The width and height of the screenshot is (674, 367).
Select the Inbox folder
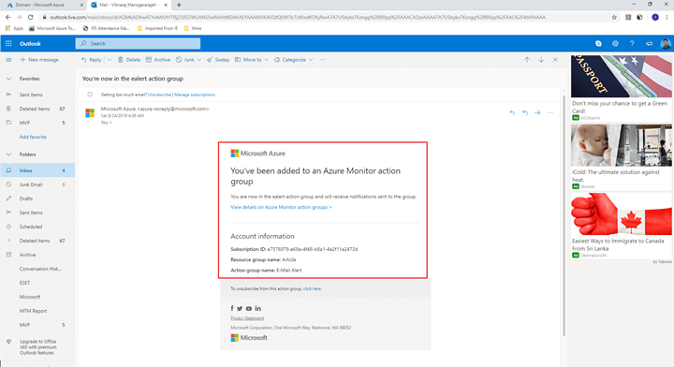pyautogui.click(x=37, y=170)
